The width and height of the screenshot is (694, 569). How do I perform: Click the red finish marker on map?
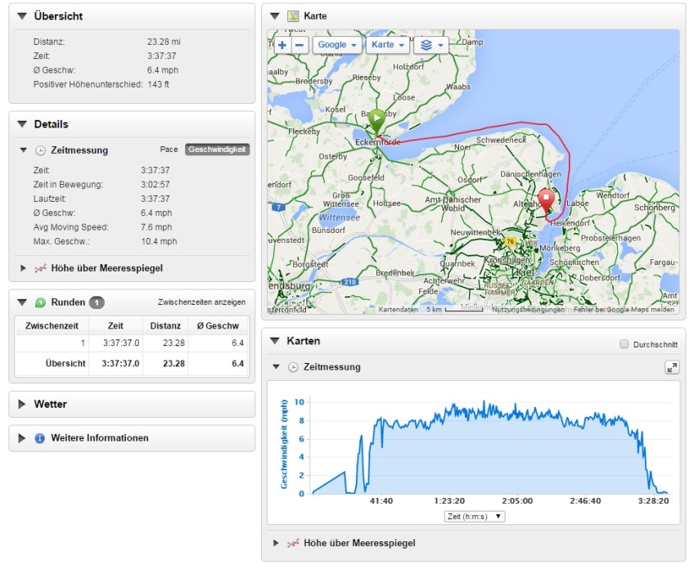(546, 199)
